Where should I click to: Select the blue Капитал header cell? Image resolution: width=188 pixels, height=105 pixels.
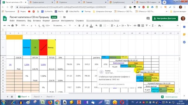point(27,47)
